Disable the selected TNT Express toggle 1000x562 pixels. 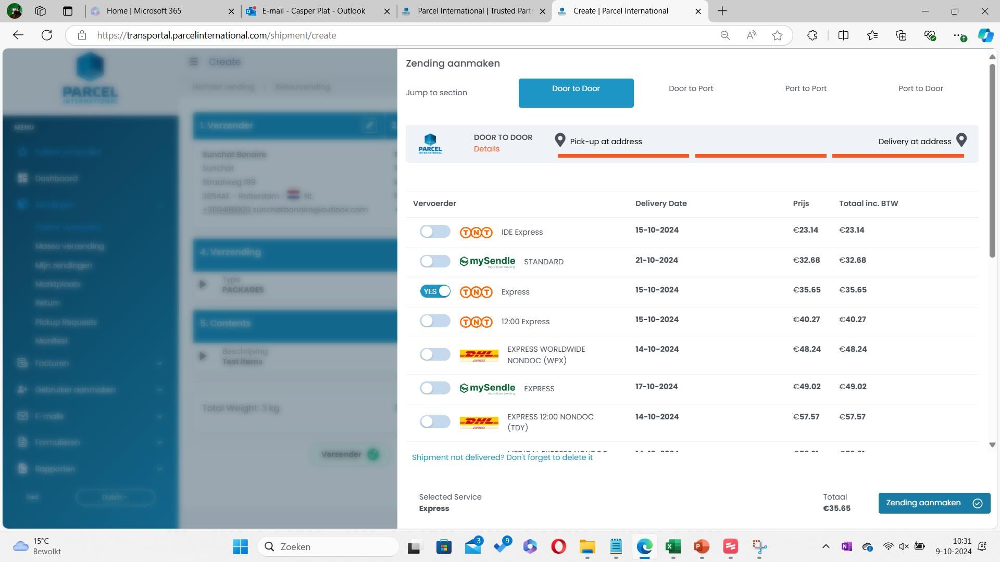tap(435, 291)
